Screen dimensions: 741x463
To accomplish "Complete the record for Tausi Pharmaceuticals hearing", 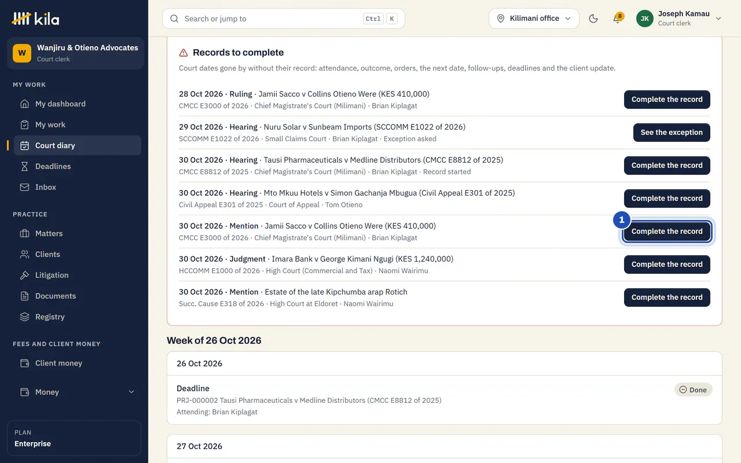I will pyautogui.click(x=667, y=165).
